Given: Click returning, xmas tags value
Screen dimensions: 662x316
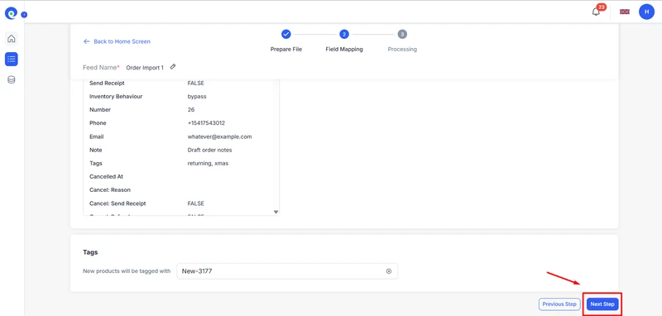Looking at the screenshot, I should coord(208,163).
